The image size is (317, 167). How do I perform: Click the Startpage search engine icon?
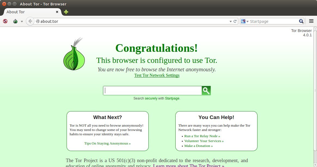tap(243, 21)
